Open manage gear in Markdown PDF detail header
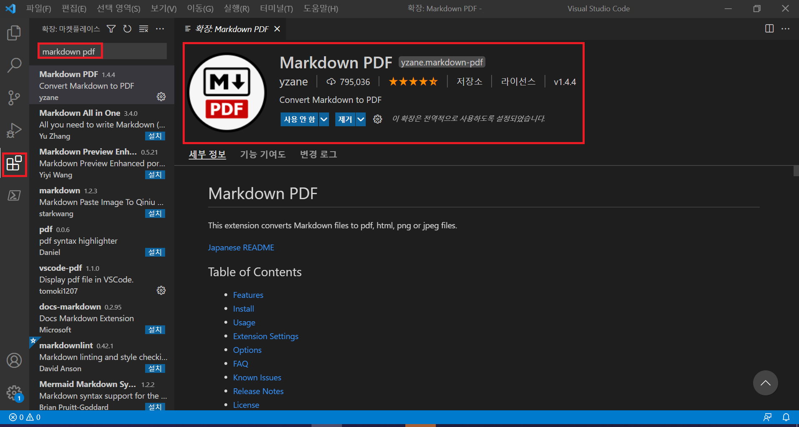This screenshot has height=427, width=799. point(377,119)
